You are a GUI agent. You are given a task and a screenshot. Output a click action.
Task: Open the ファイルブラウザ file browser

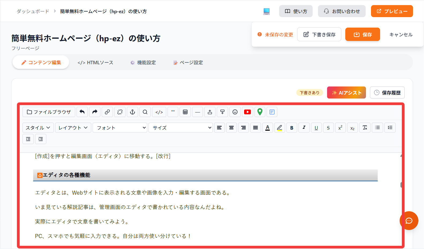(49, 112)
